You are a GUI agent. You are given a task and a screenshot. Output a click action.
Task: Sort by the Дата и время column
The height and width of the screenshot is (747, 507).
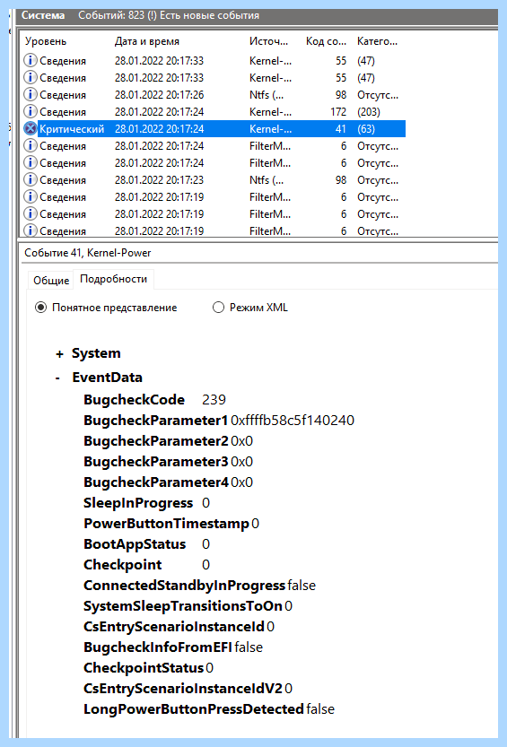[x=147, y=41]
